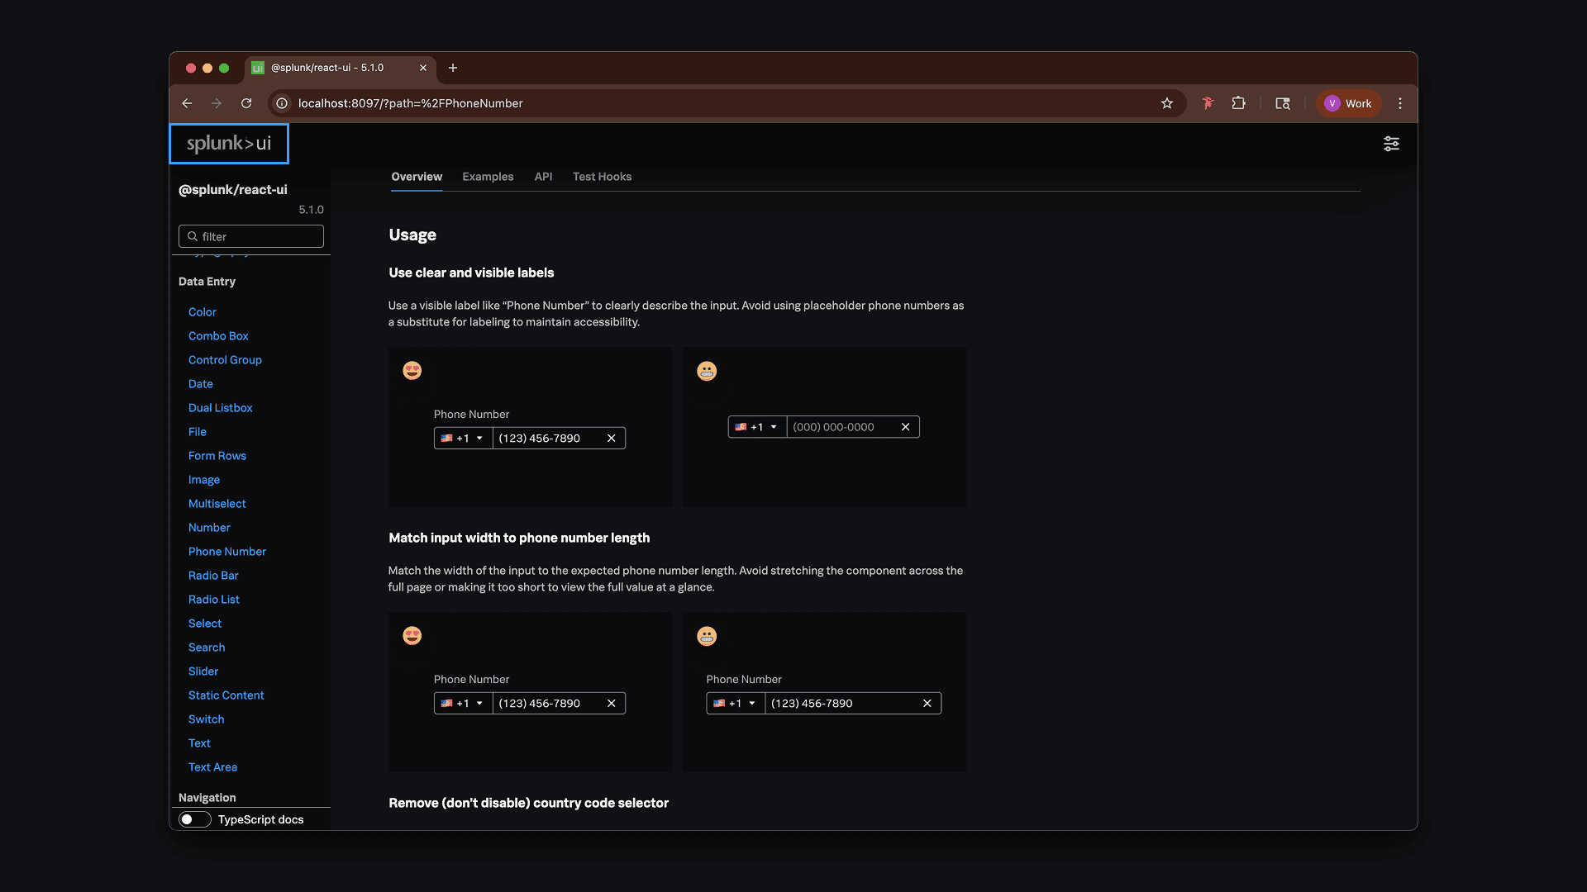The width and height of the screenshot is (1587, 892).
Task: Bookmark this page with the star icon
Action: (x=1166, y=103)
